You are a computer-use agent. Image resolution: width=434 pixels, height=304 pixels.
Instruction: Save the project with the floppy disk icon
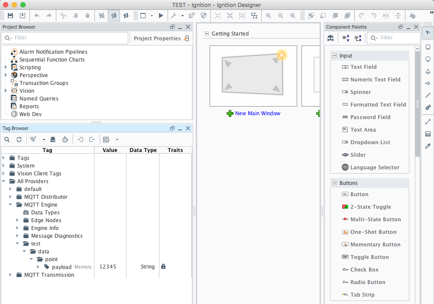point(10,16)
